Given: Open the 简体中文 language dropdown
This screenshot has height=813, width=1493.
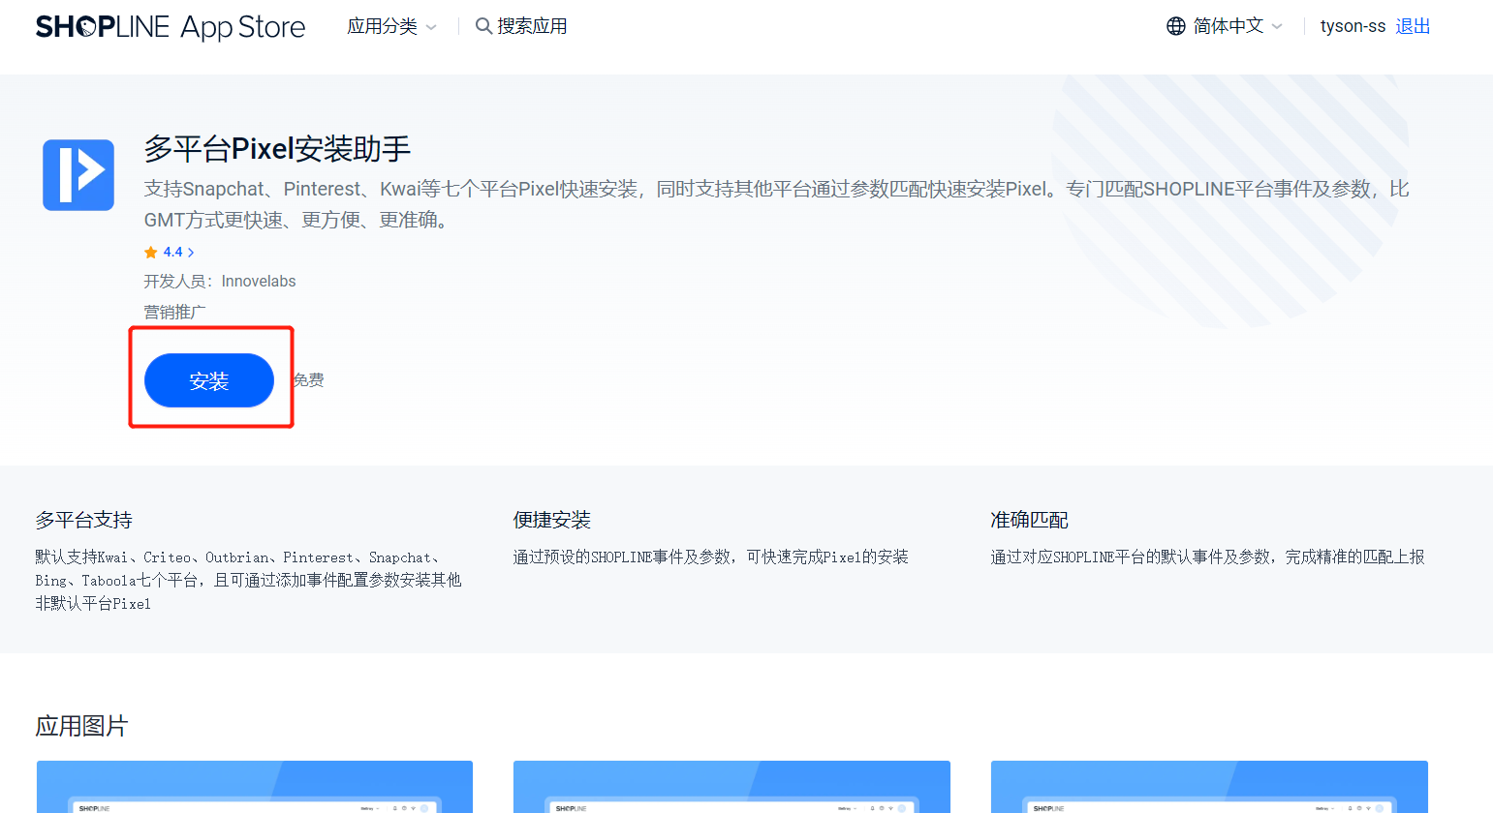Looking at the screenshot, I should [1228, 26].
